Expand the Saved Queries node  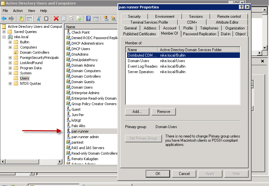point(4,32)
